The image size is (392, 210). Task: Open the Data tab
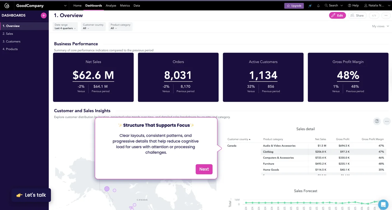137,6
